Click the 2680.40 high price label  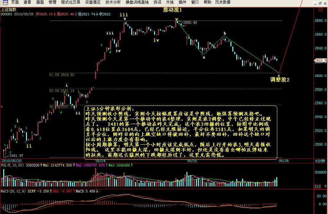pos(190,22)
